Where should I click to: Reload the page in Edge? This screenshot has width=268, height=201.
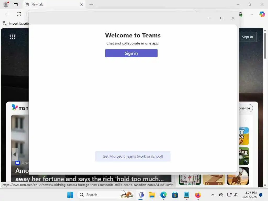tap(19, 14)
